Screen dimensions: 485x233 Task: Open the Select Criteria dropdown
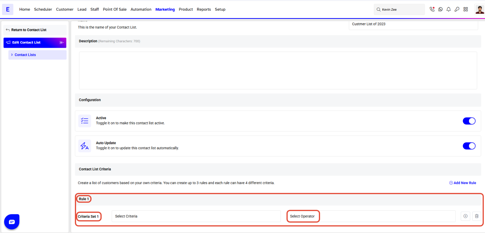[x=196, y=216]
